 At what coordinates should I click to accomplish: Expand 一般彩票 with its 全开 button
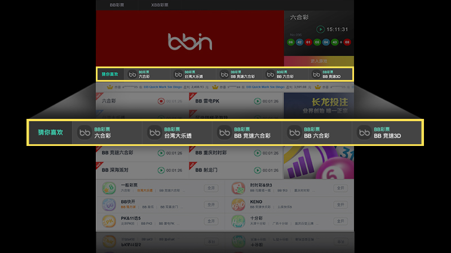pyautogui.click(x=211, y=188)
